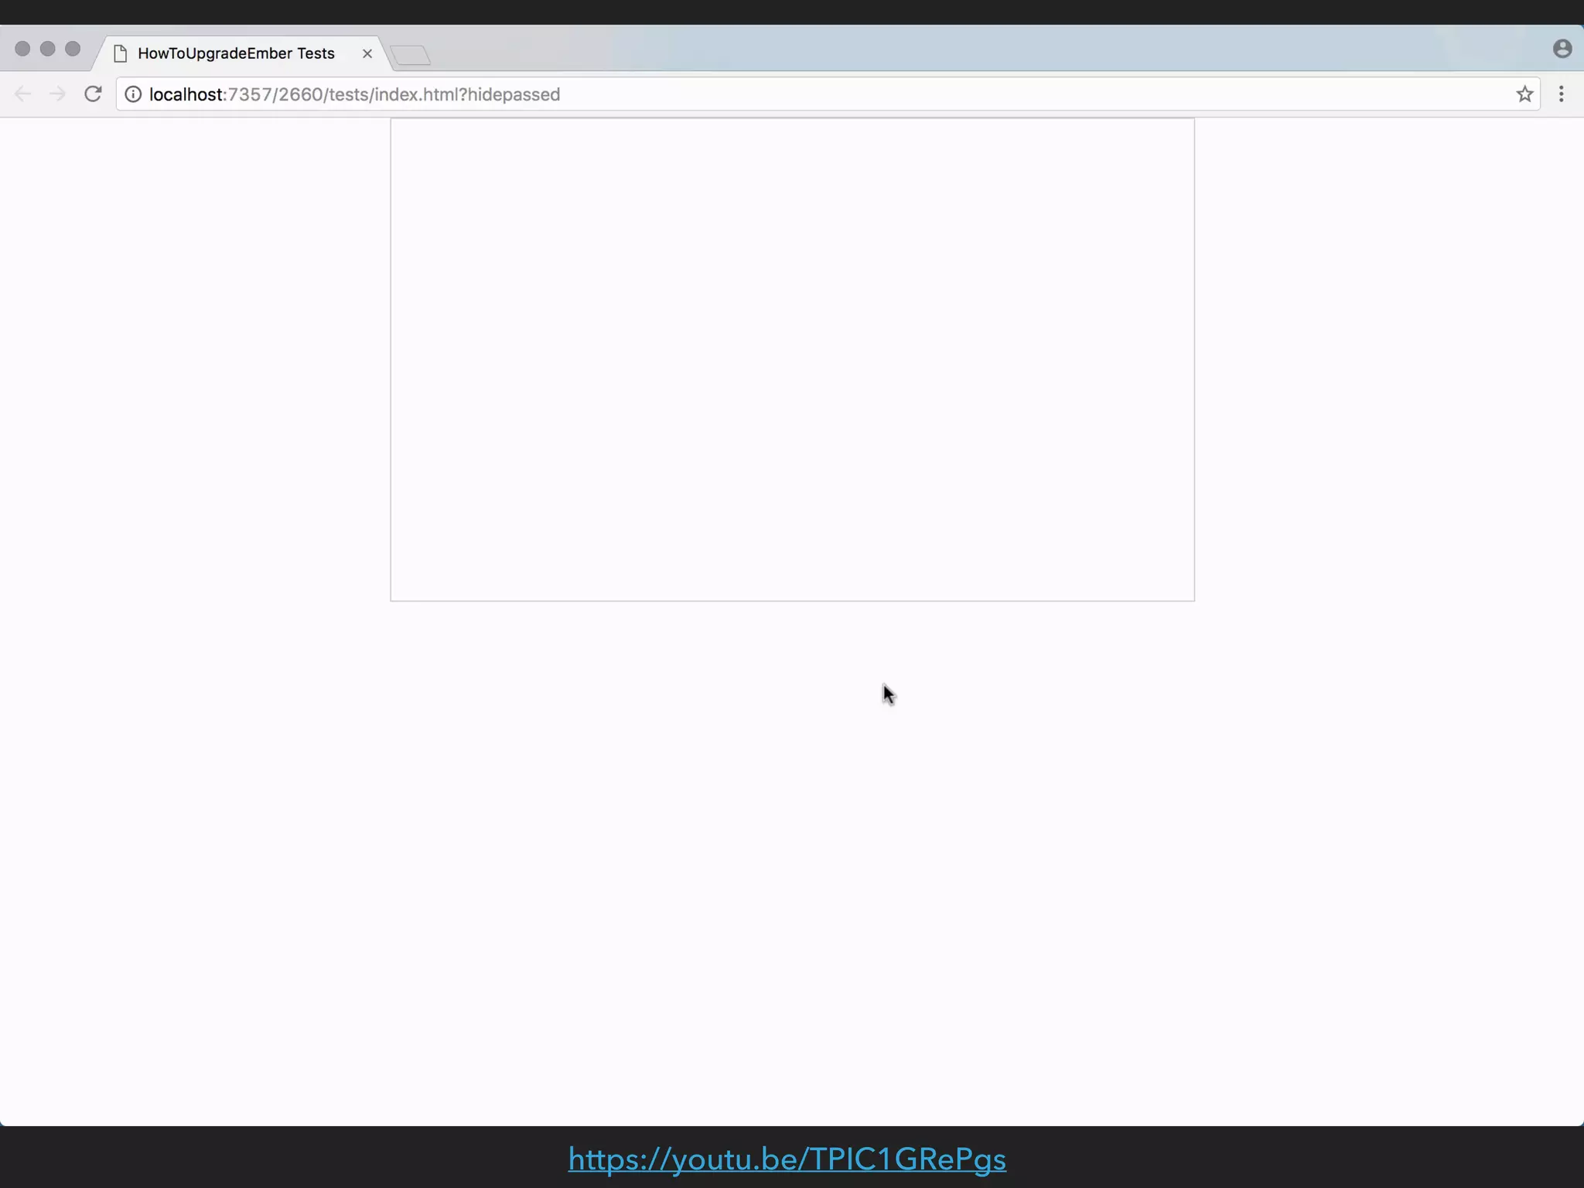
Task: Bookmark this page with the star icon
Action: [1524, 94]
